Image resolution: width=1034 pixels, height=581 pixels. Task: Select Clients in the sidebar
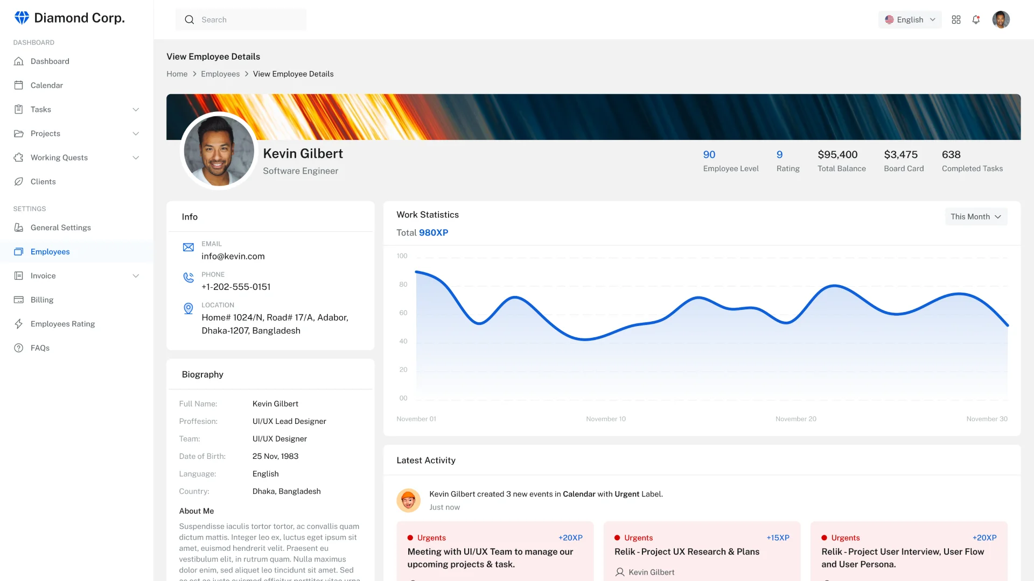pyautogui.click(x=76, y=182)
